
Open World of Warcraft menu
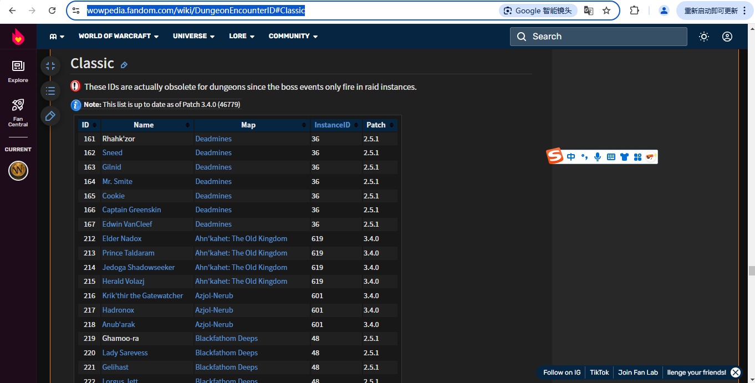coord(119,36)
